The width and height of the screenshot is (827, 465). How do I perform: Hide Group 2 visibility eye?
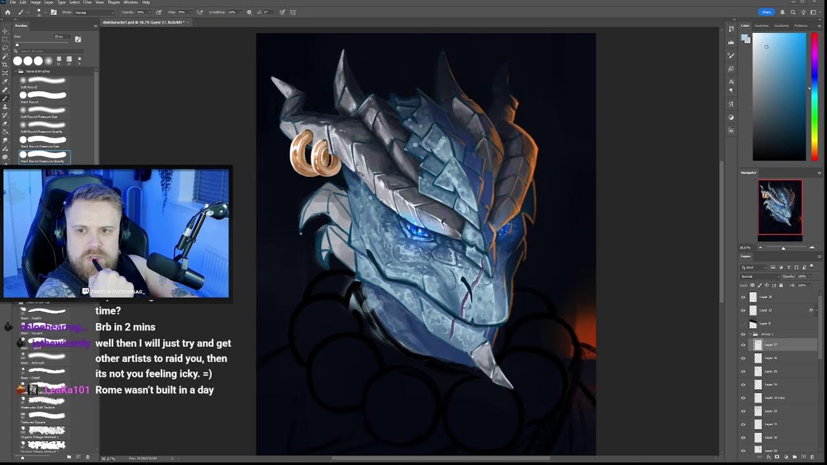pyautogui.click(x=743, y=334)
